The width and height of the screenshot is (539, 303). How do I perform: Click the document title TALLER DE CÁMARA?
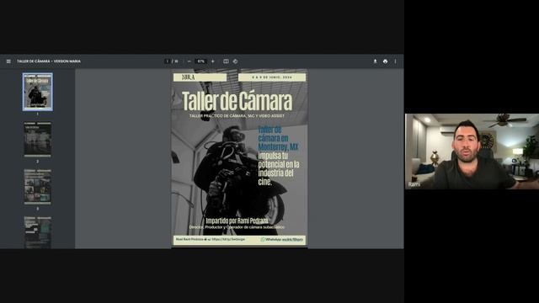point(49,61)
